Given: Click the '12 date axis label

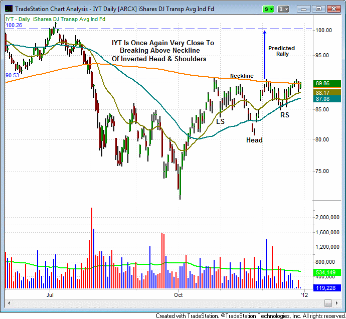Looking at the screenshot, I should 304,295.
